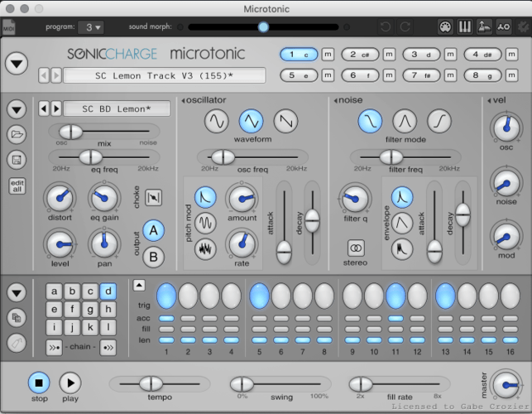Select linear noise envelope shape

coord(402,223)
